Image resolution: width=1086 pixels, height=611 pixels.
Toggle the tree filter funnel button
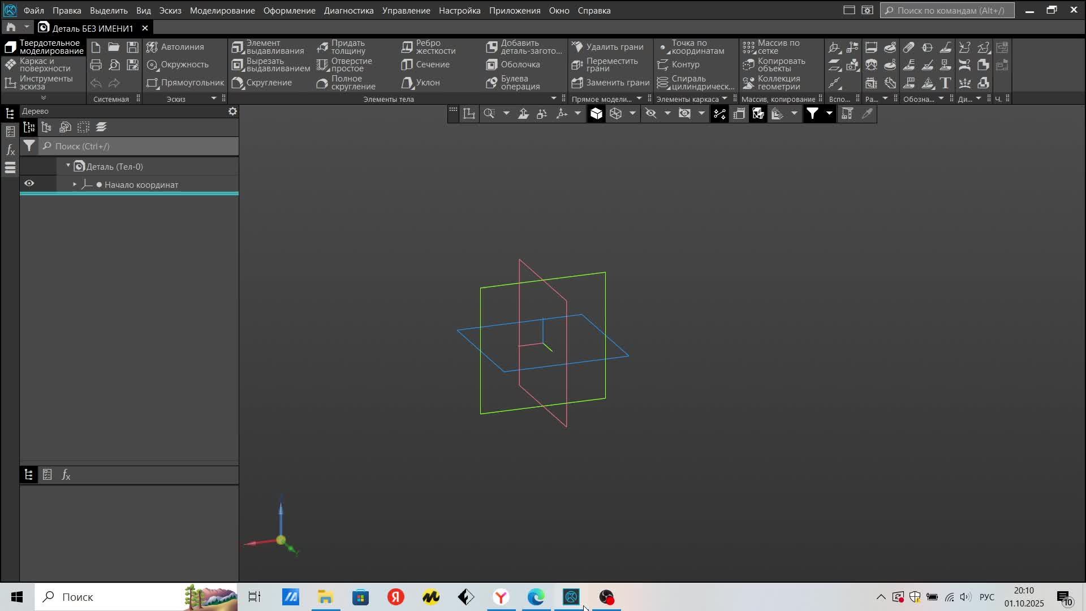point(29,146)
